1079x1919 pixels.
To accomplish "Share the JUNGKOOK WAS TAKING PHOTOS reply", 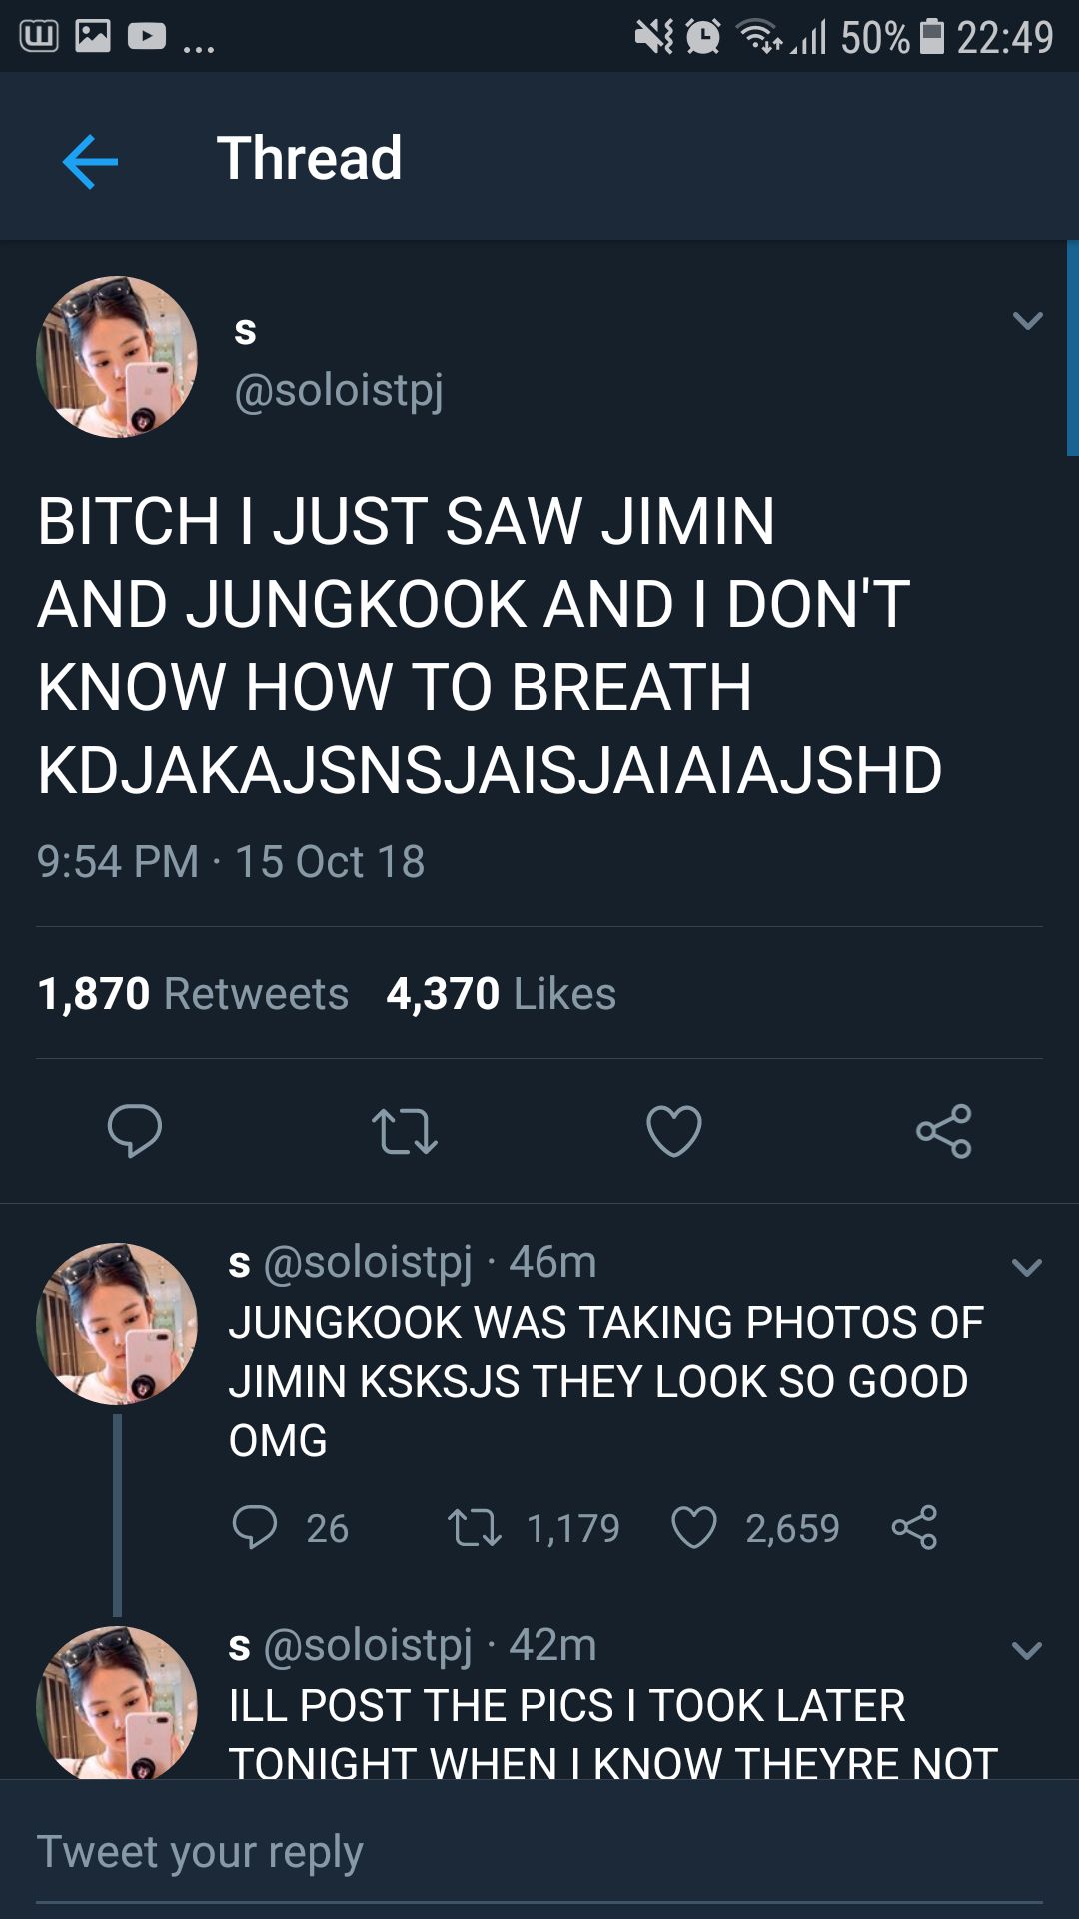I will [x=914, y=1527].
